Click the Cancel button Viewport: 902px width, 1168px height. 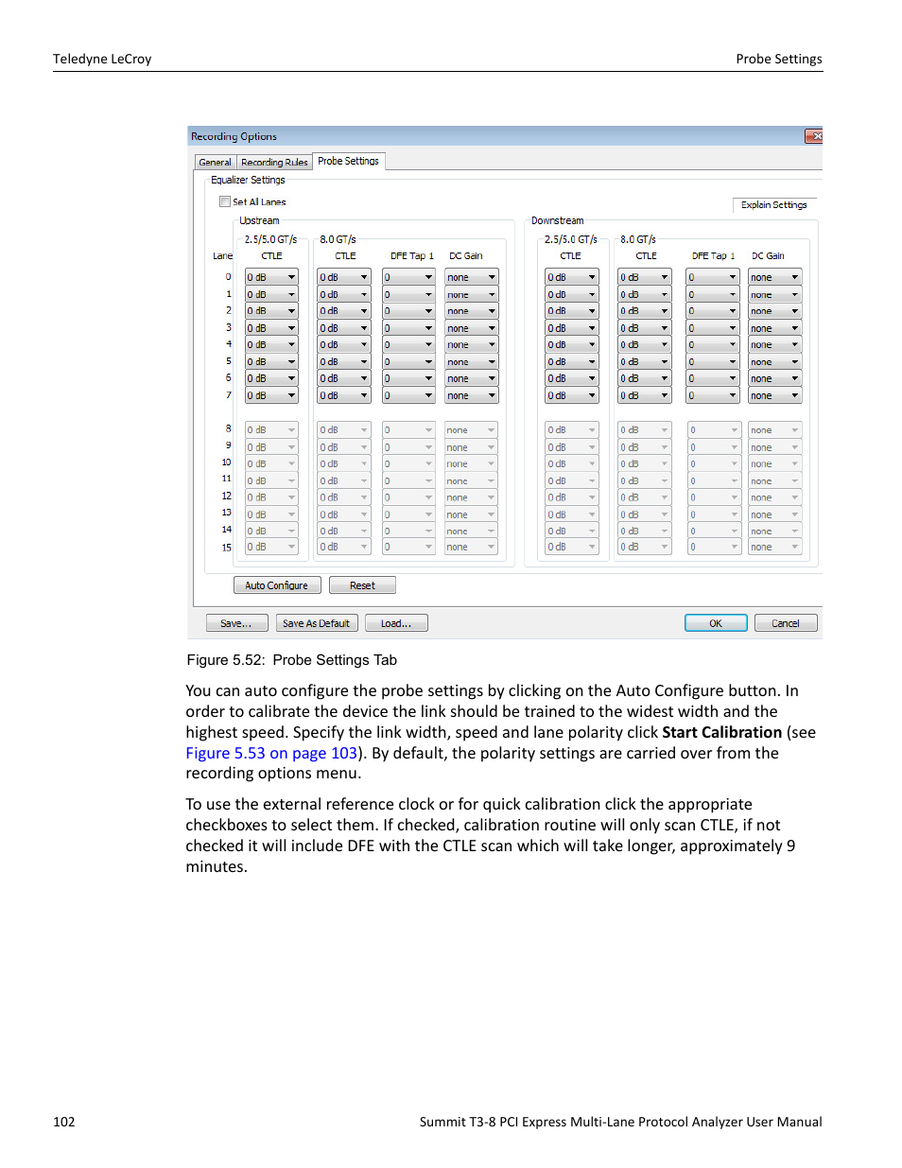[x=786, y=623]
